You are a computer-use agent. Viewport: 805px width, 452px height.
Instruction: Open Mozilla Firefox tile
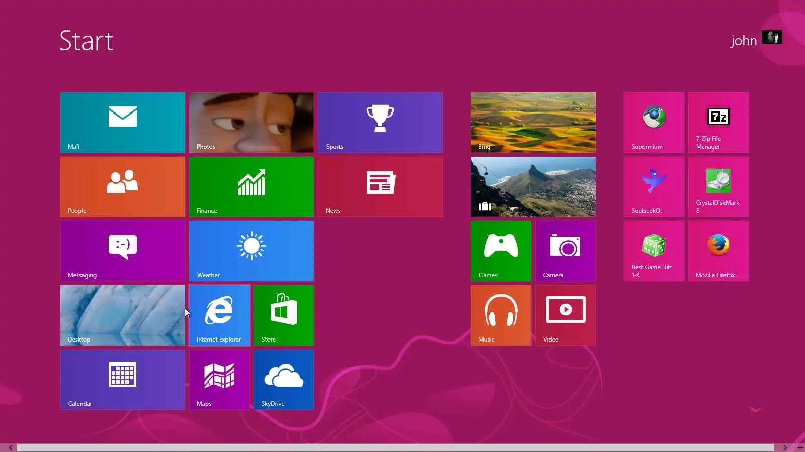pos(718,251)
